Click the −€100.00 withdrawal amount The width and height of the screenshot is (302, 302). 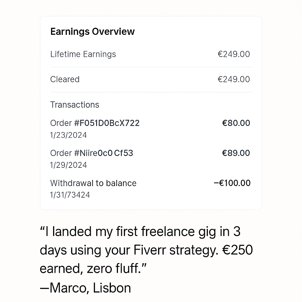pos(232,183)
